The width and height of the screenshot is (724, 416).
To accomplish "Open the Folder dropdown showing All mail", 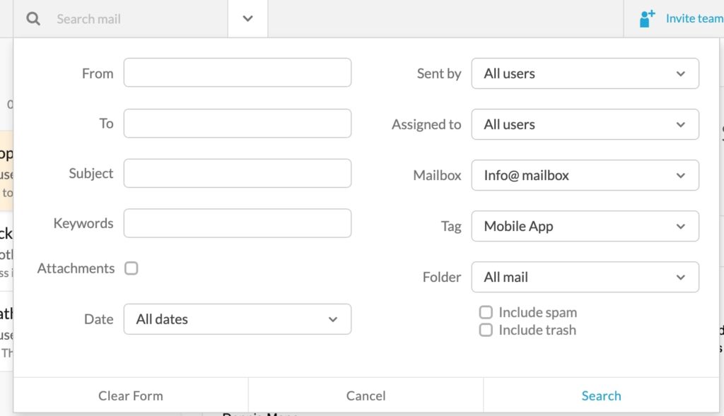I will tap(585, 277).
